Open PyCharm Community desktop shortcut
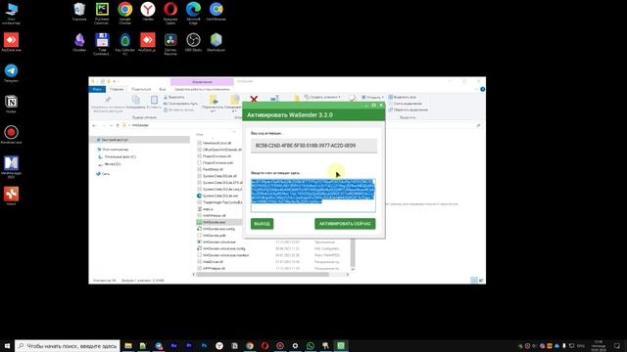The width and height of the screenshot is (627, 352). tap(102, 13)
